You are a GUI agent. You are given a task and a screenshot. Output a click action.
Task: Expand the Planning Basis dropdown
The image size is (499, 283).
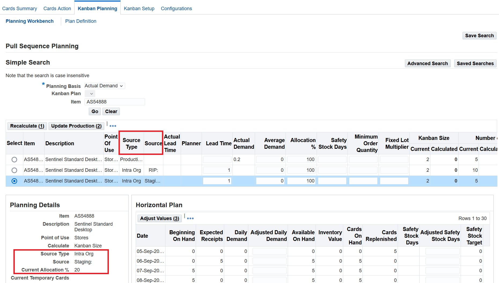tap(105, 86)
